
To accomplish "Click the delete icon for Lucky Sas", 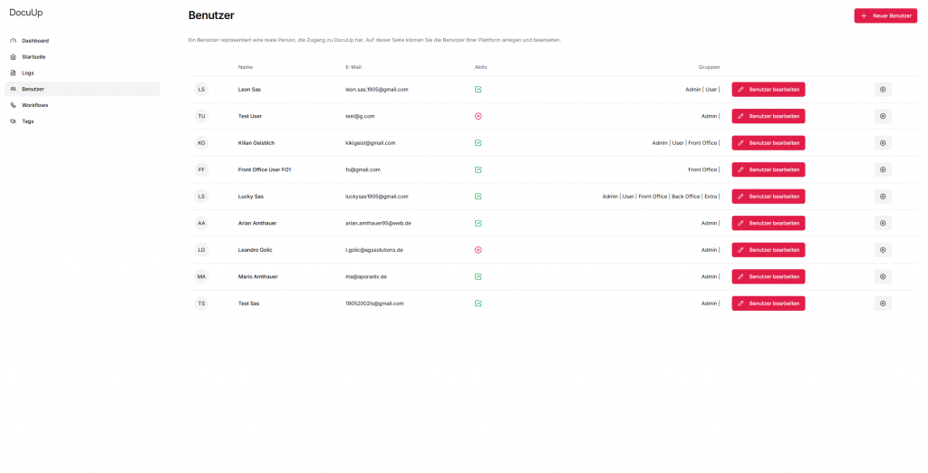I will point(883,197).
